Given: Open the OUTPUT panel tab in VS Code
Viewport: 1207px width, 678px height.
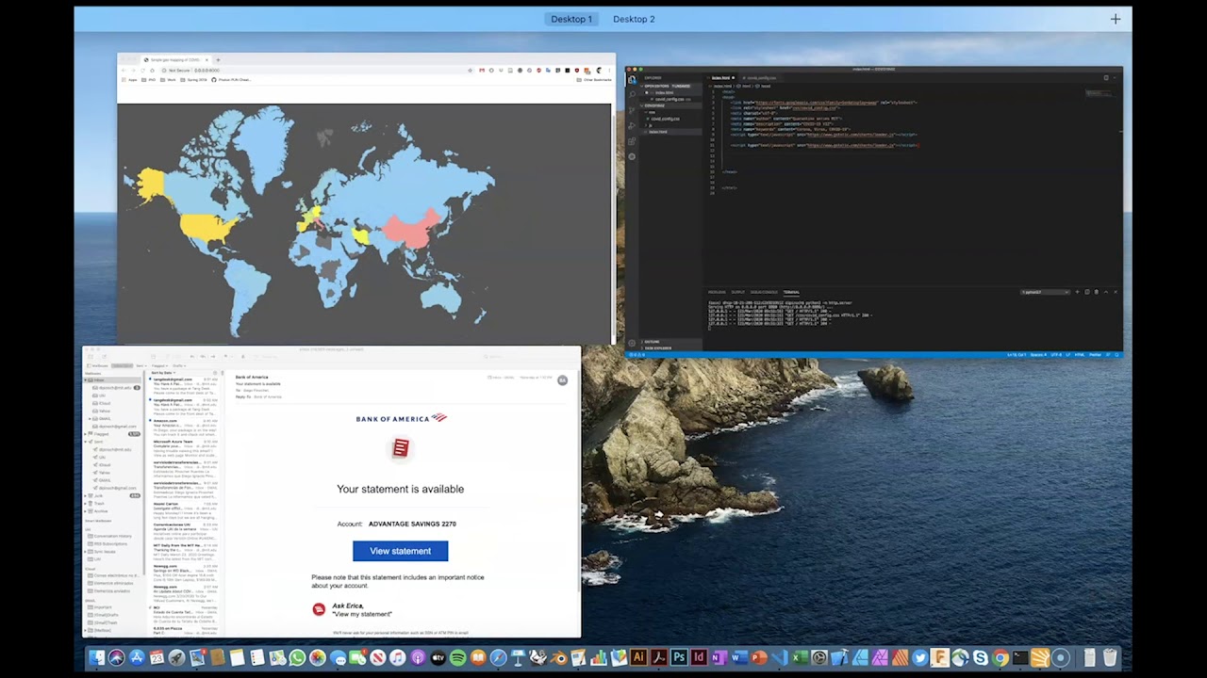Looking at the screenshot, I should 737,292.
